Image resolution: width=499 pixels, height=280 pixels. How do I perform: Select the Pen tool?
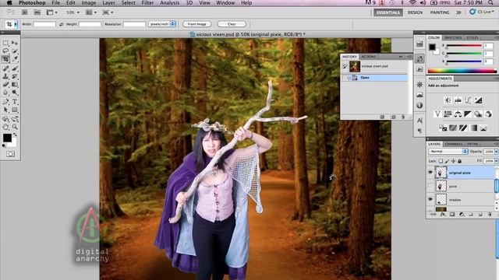click(x=5, y=102)
